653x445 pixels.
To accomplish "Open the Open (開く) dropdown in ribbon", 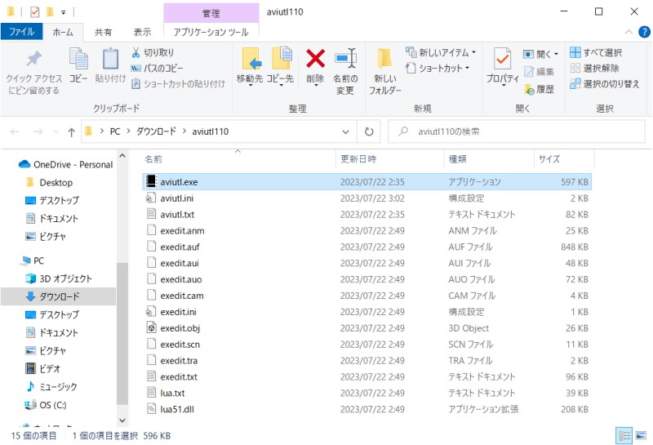I will [x=540, y=54].
